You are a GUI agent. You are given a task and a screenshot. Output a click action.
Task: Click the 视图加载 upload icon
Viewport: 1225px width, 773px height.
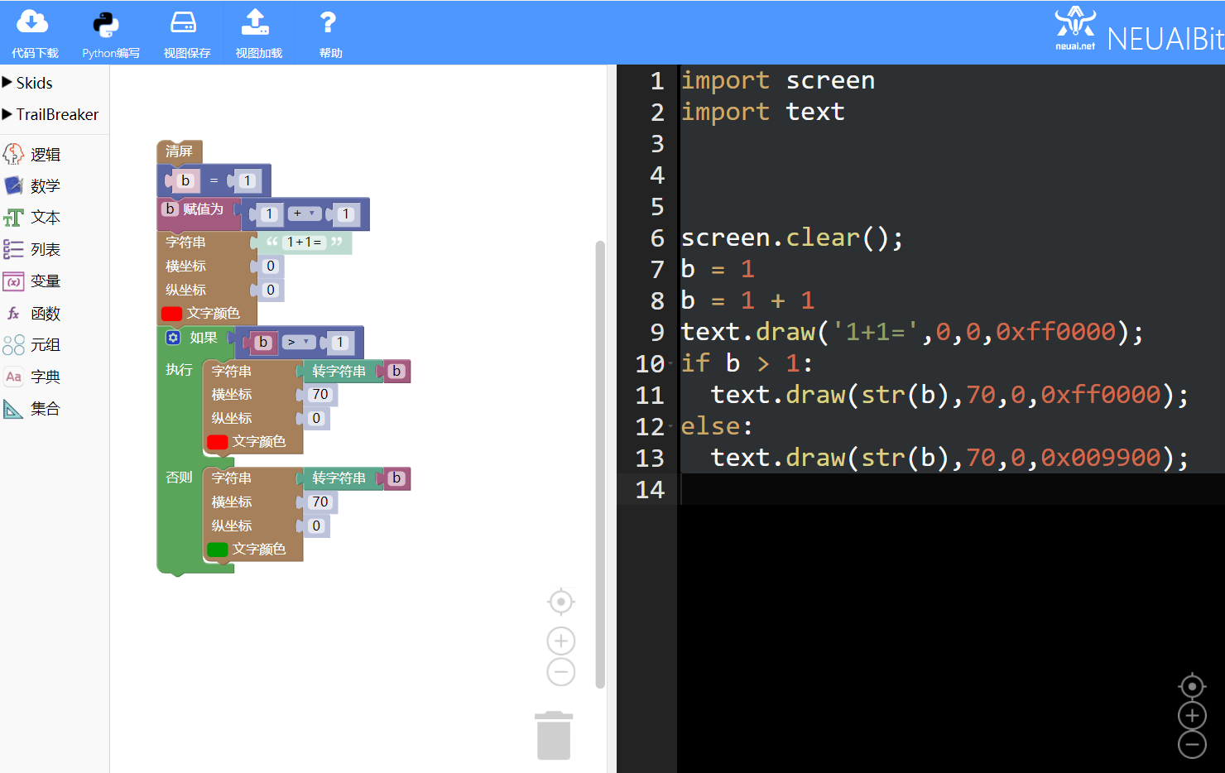[x=255, y=22]
